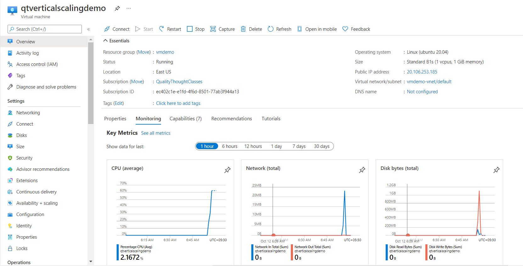Select the 1 day time range
The image size is (523, 266).
277,146
